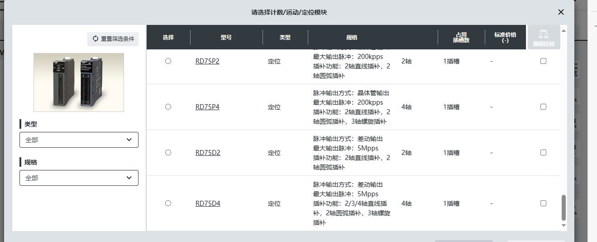This screenshot has height=242, width=597.
Task: Open the RD75D4 model link
Action: (x=208, y=203)
